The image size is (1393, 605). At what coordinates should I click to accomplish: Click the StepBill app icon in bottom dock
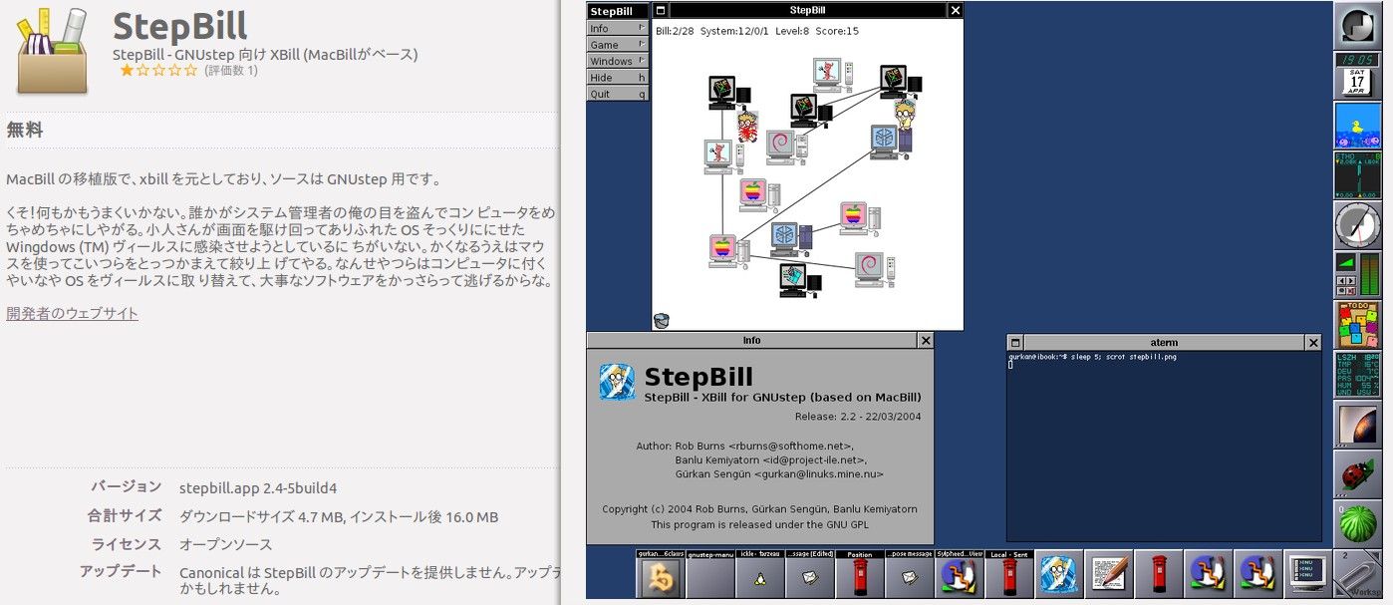tap(1059, 573)
